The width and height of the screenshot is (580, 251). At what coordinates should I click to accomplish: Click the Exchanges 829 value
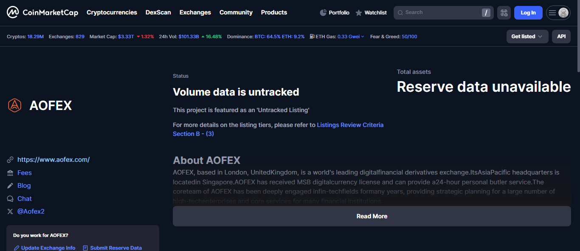click(80, 37)
